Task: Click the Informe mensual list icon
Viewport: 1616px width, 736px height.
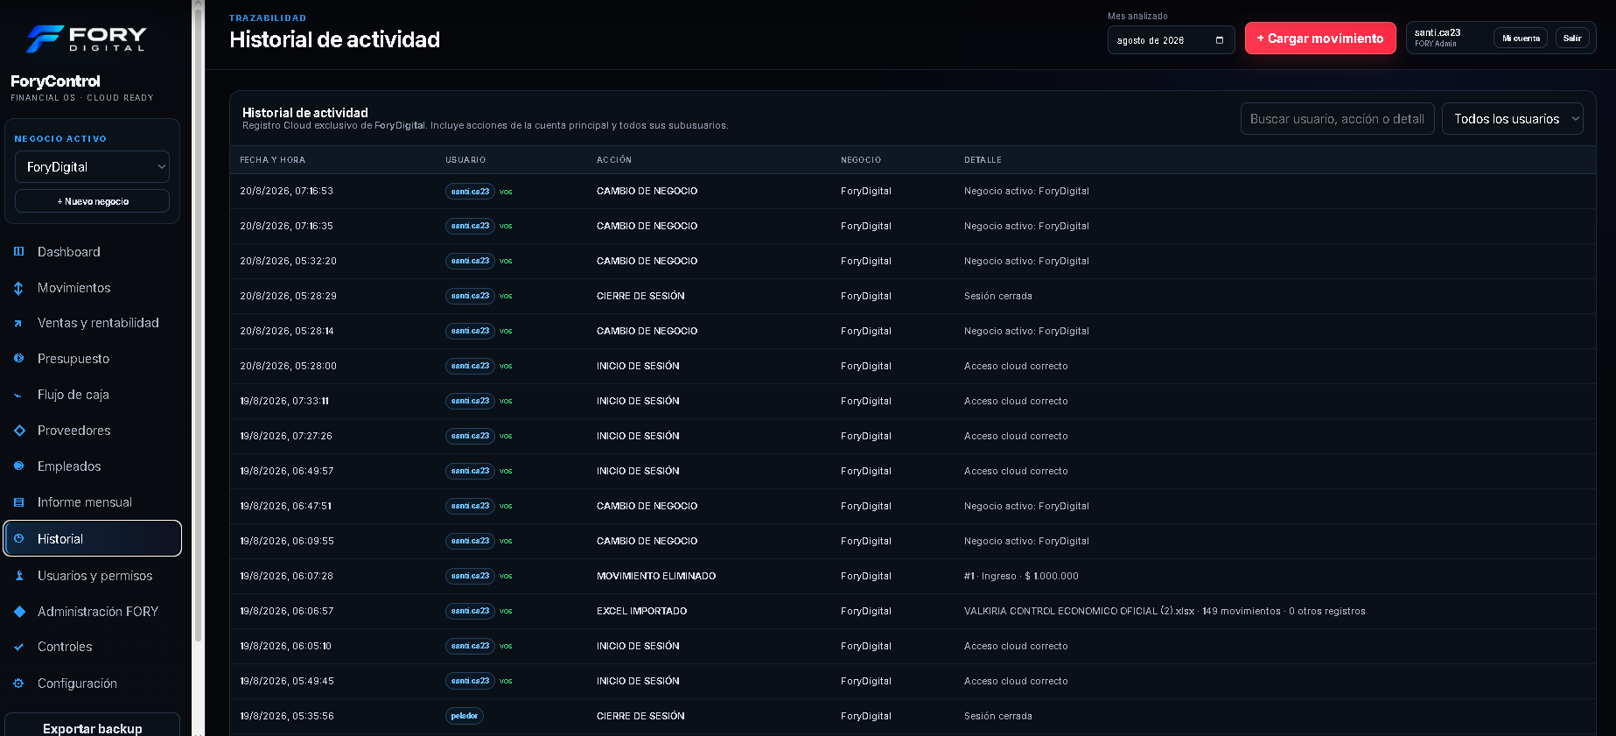Action: click(x=18, y=502)
